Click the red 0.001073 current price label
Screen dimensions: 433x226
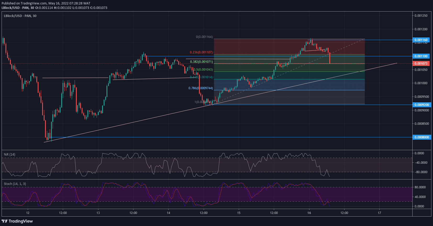[x=421, y=64]
